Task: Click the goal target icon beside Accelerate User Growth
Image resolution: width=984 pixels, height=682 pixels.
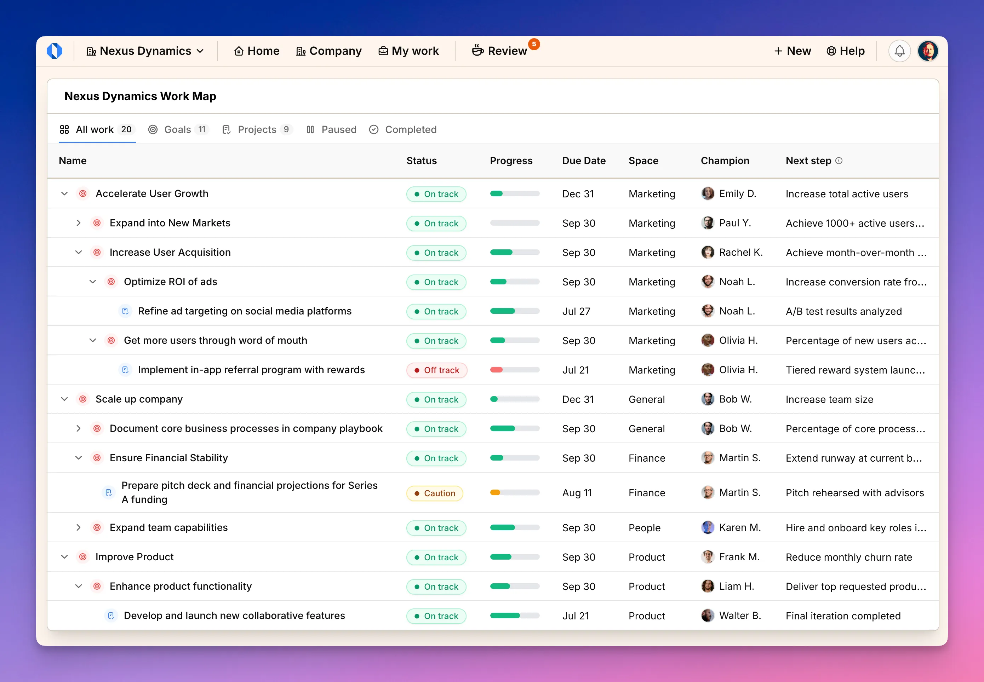Action: pyautogui.click(x=82, y=193)
